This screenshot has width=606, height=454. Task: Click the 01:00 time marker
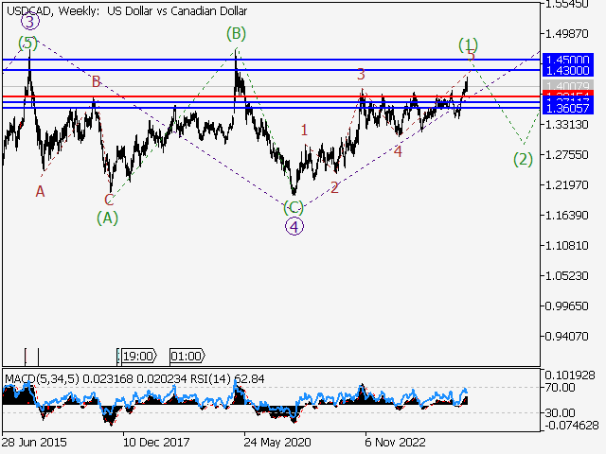click(186, 357)
